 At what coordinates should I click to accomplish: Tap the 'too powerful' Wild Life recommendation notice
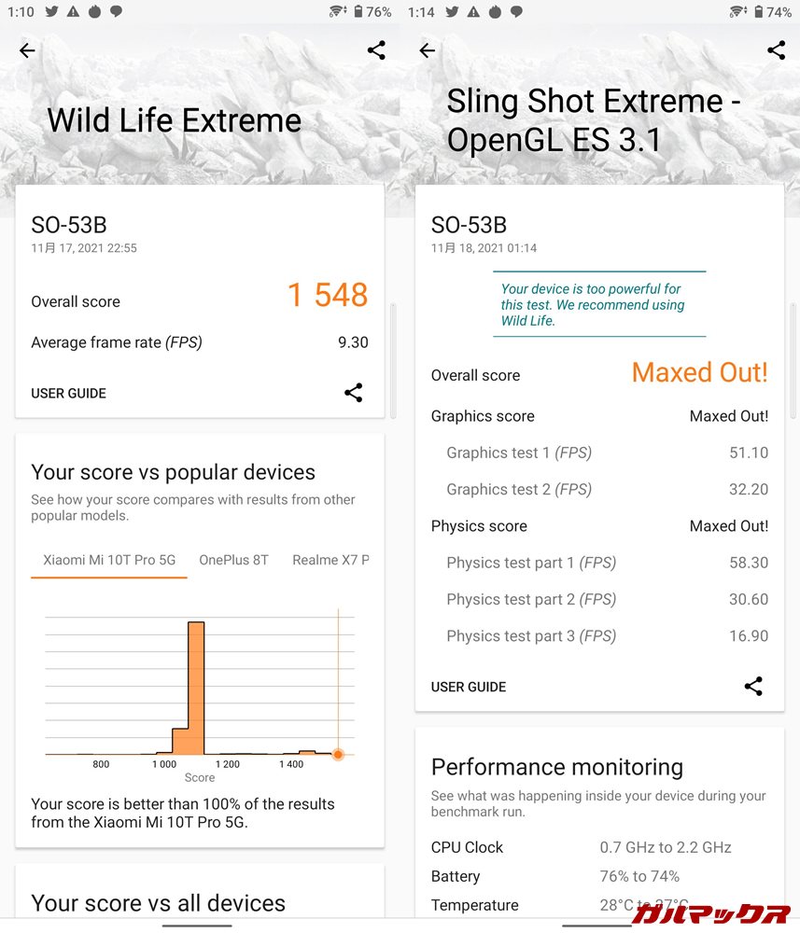(x=598, y=305)
